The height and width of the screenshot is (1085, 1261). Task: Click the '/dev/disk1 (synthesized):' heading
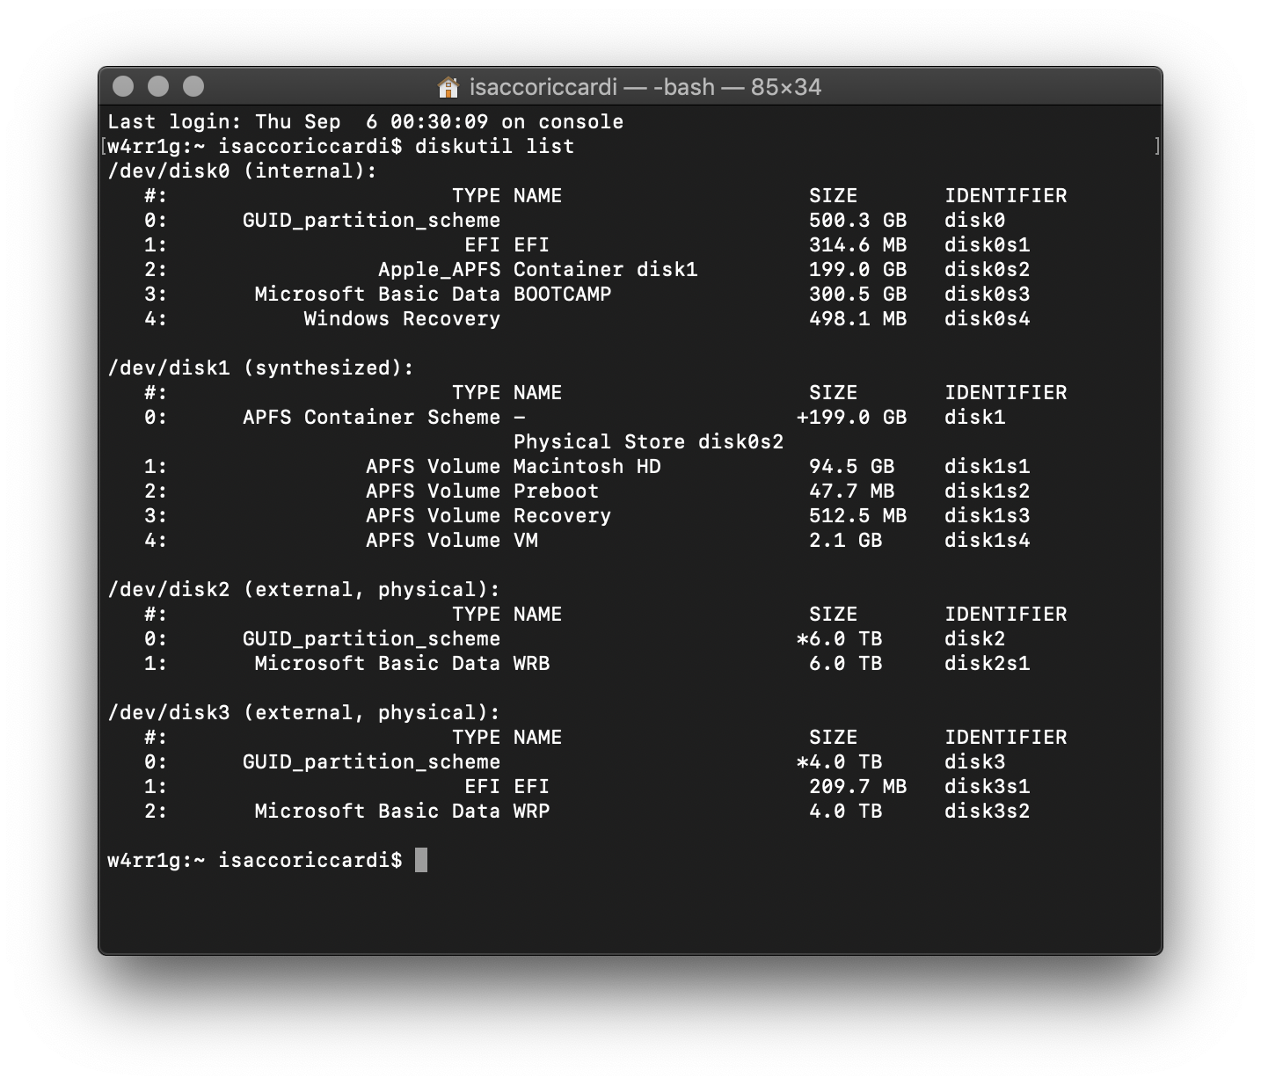[x=261, y=368]
